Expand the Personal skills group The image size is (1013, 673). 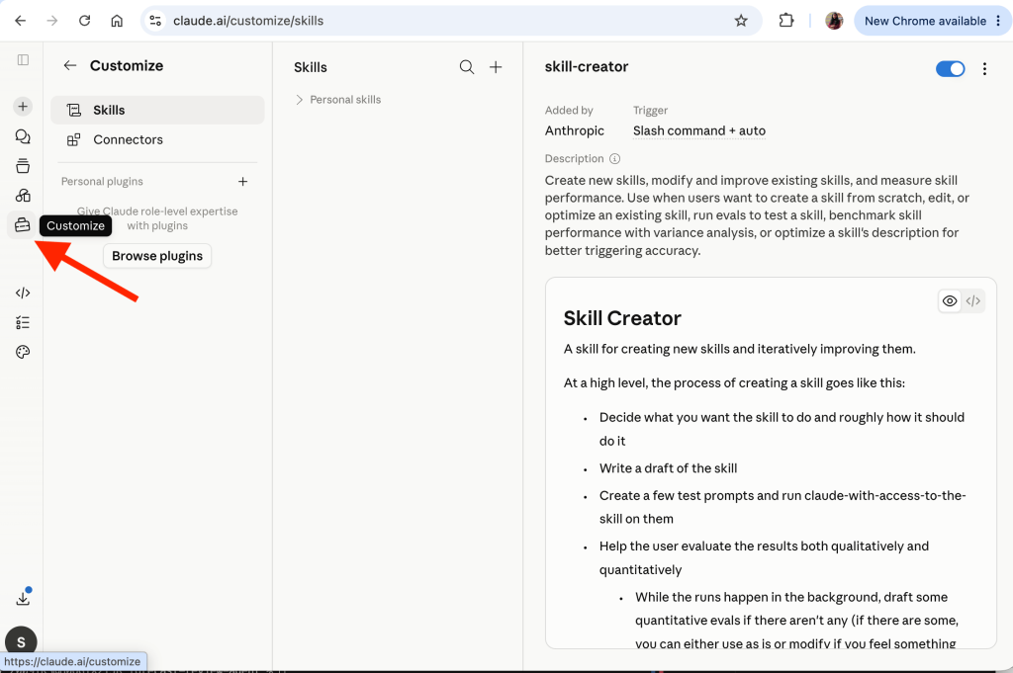(x=338, y=100)
